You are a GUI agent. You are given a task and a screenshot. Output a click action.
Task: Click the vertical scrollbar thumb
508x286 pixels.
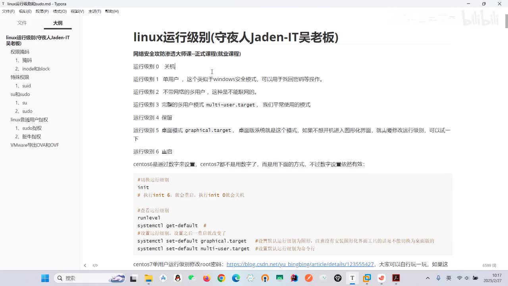(x=506, y=21)
